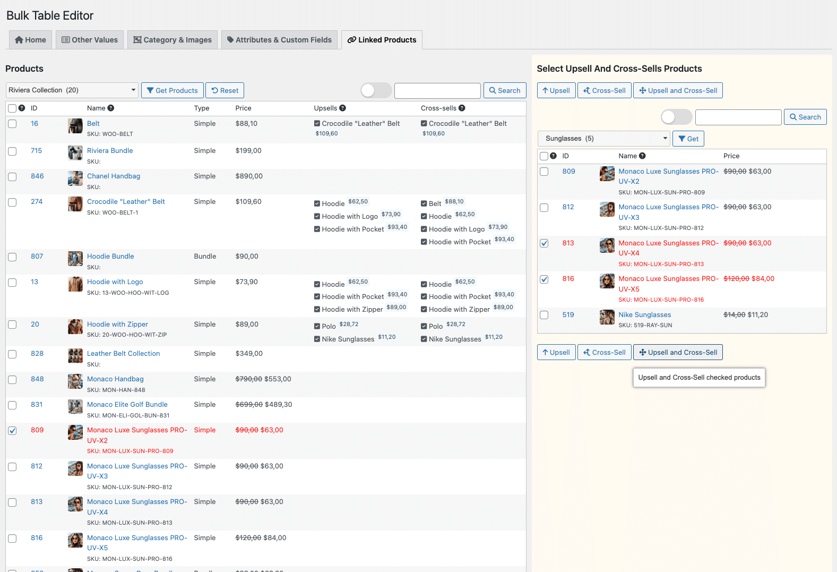Click help icon beside Upsells header

tap(342, 108)
